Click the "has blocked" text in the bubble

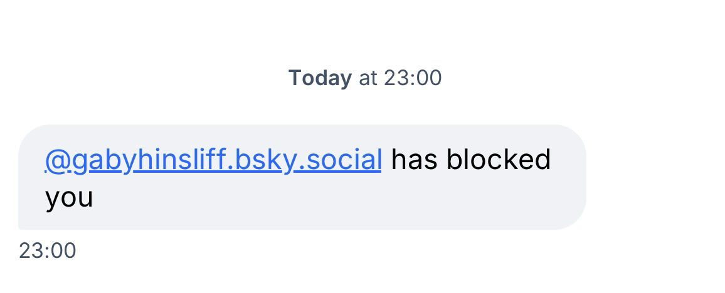pos(470,160)
